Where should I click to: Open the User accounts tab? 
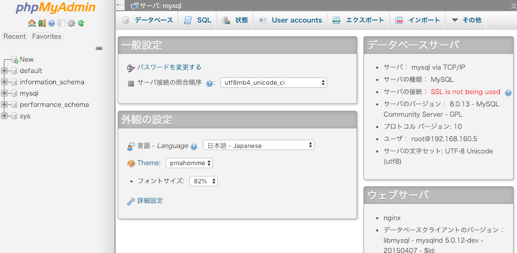tap(290, 20)
